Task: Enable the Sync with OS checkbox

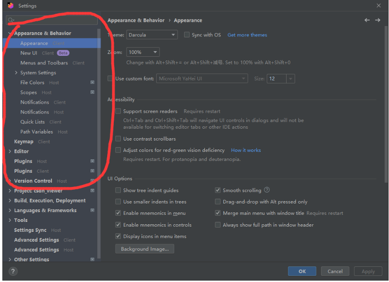Action: point(187,35)
